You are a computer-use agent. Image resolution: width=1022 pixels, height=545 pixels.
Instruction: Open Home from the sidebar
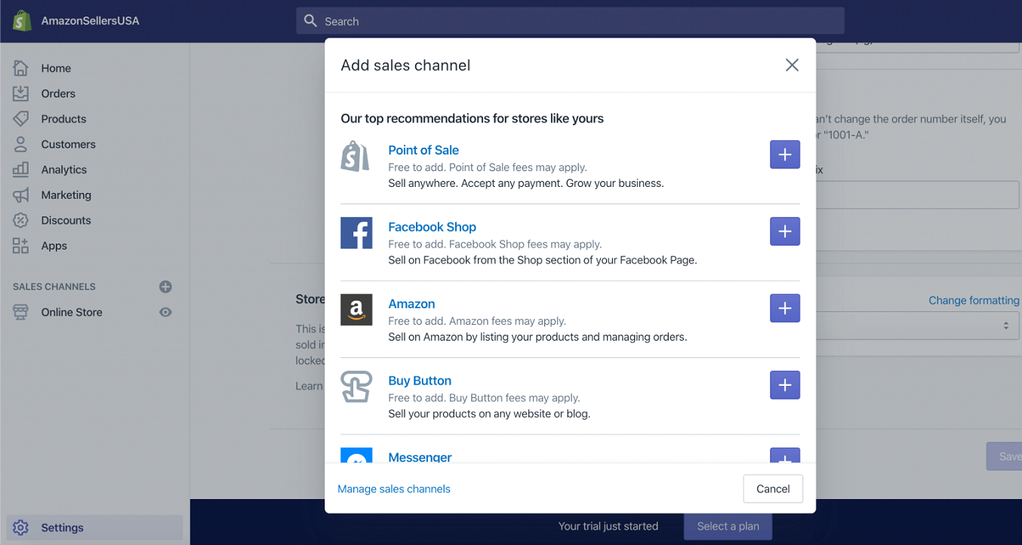click(56, 68)
